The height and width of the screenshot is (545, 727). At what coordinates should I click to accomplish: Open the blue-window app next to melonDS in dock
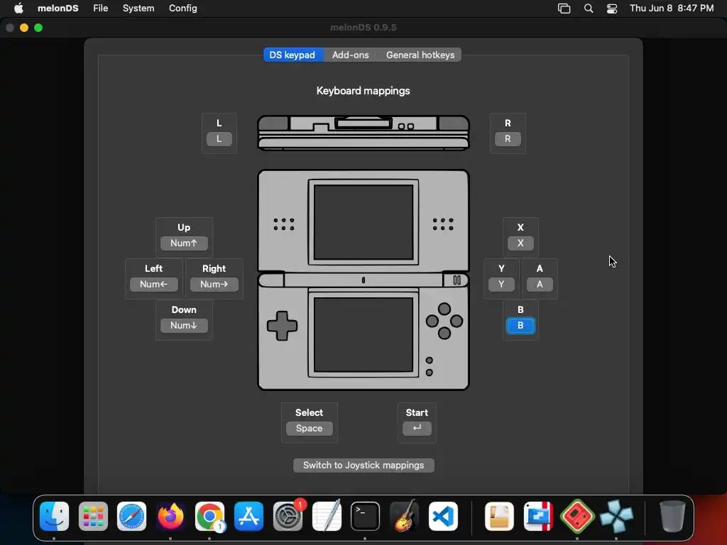click(x=538, y=516)
